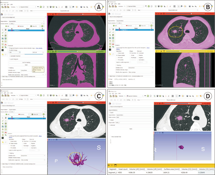215x175 pixels.
Task: Click the pin icon on panel A red slice bar
Action: 49,14
